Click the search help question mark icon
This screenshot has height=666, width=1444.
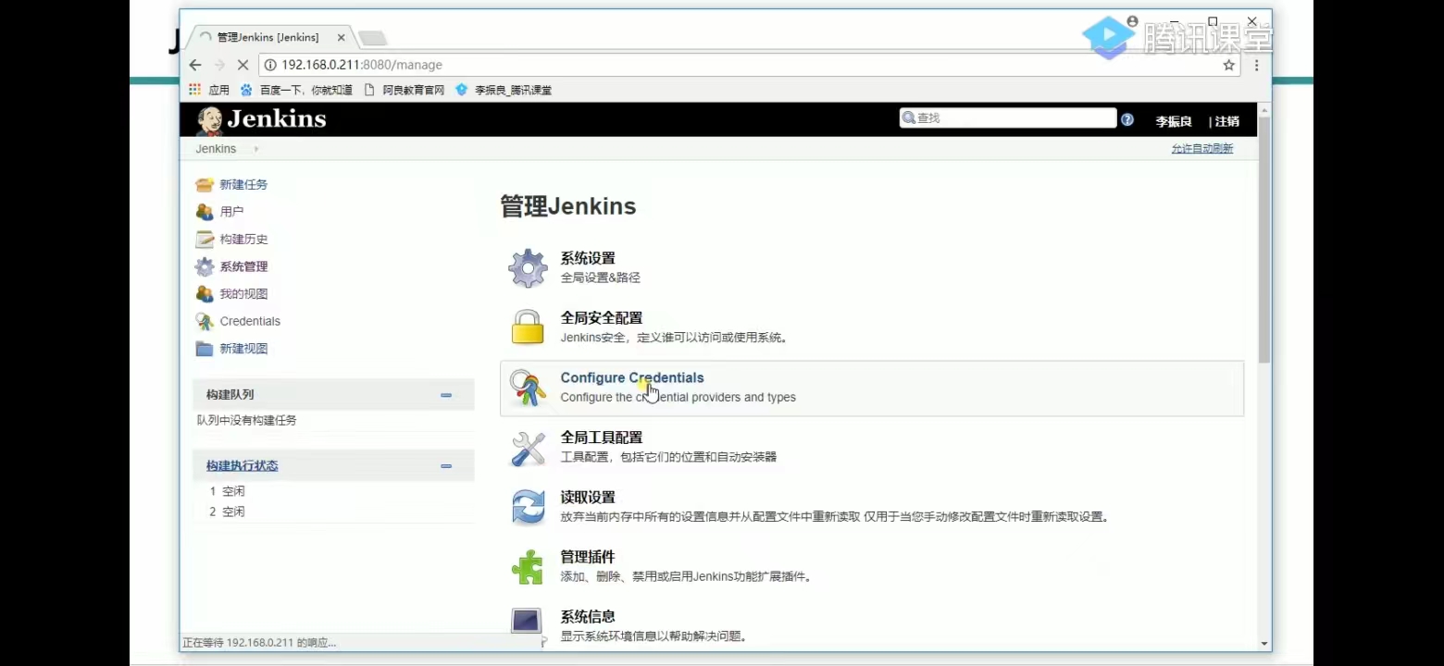1127,119
